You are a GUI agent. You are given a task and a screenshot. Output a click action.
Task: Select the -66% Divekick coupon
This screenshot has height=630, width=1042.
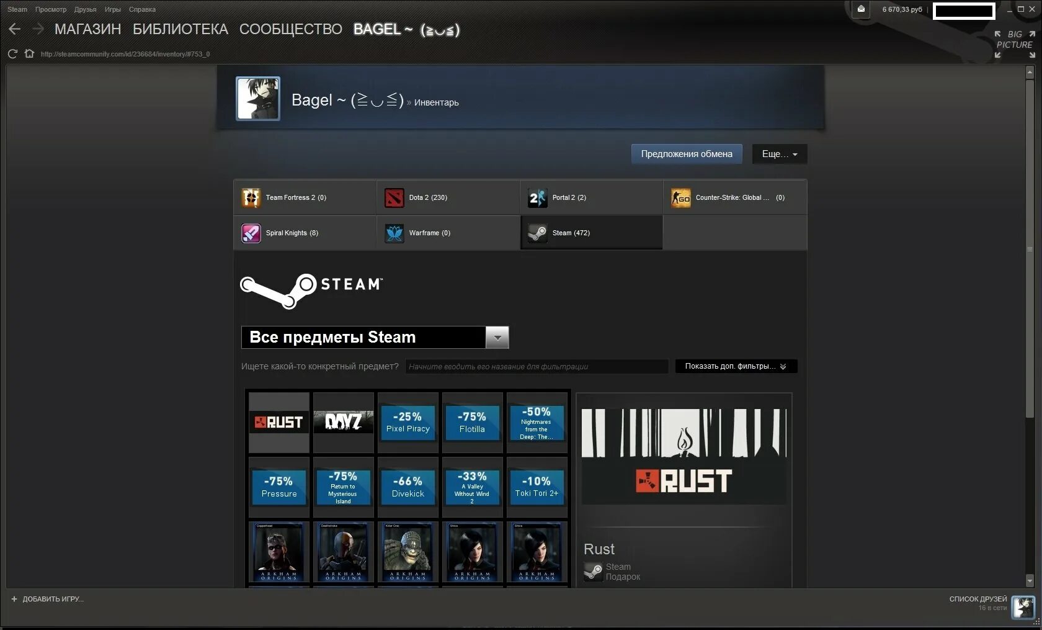click(408, 487)
